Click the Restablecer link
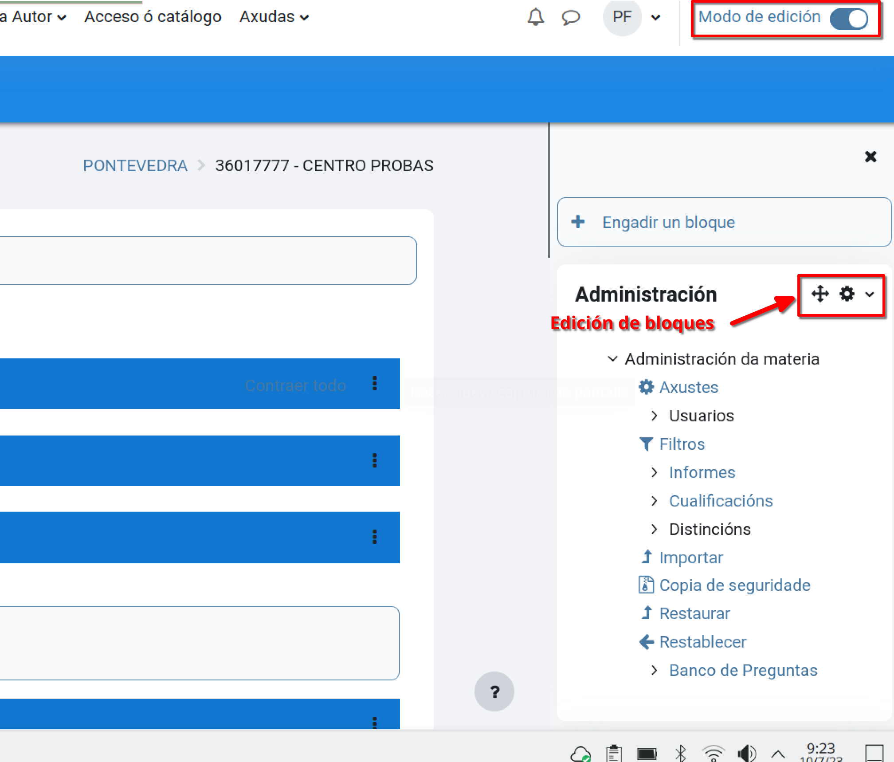Viewport: 894px width, 762px height. click(x=702, y=642)
